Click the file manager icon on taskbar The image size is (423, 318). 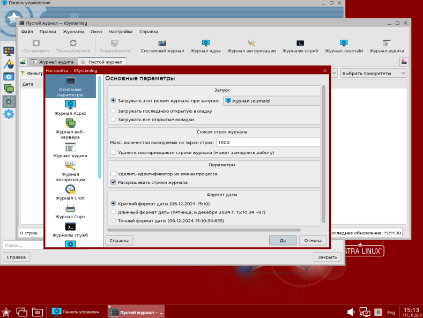37,312
